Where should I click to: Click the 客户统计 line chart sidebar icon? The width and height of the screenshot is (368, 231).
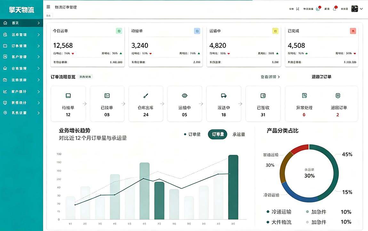click(5, 92)
